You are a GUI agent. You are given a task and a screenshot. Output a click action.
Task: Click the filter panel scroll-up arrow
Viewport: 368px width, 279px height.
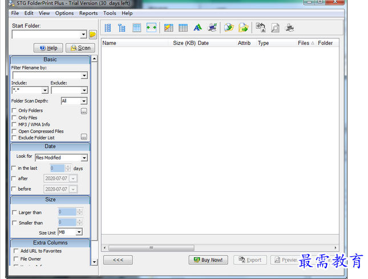(94, 59)
